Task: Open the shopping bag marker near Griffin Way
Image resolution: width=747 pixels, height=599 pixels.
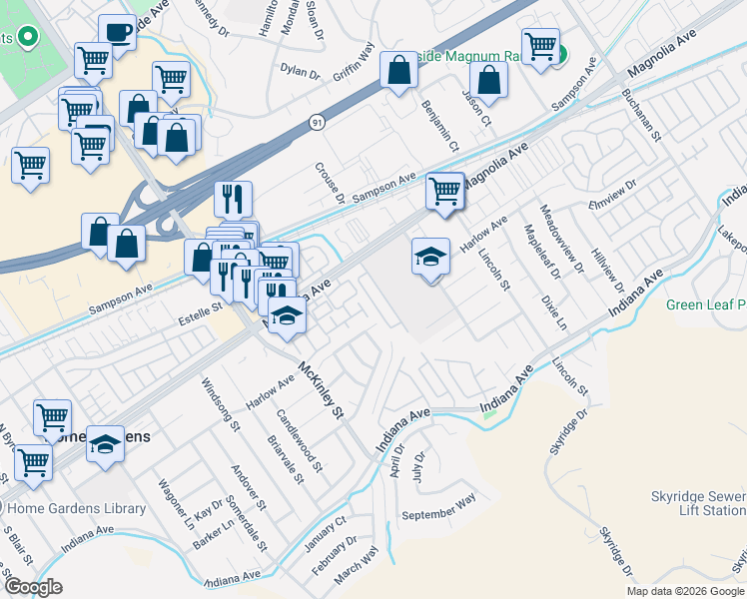Action: [398, 72]
